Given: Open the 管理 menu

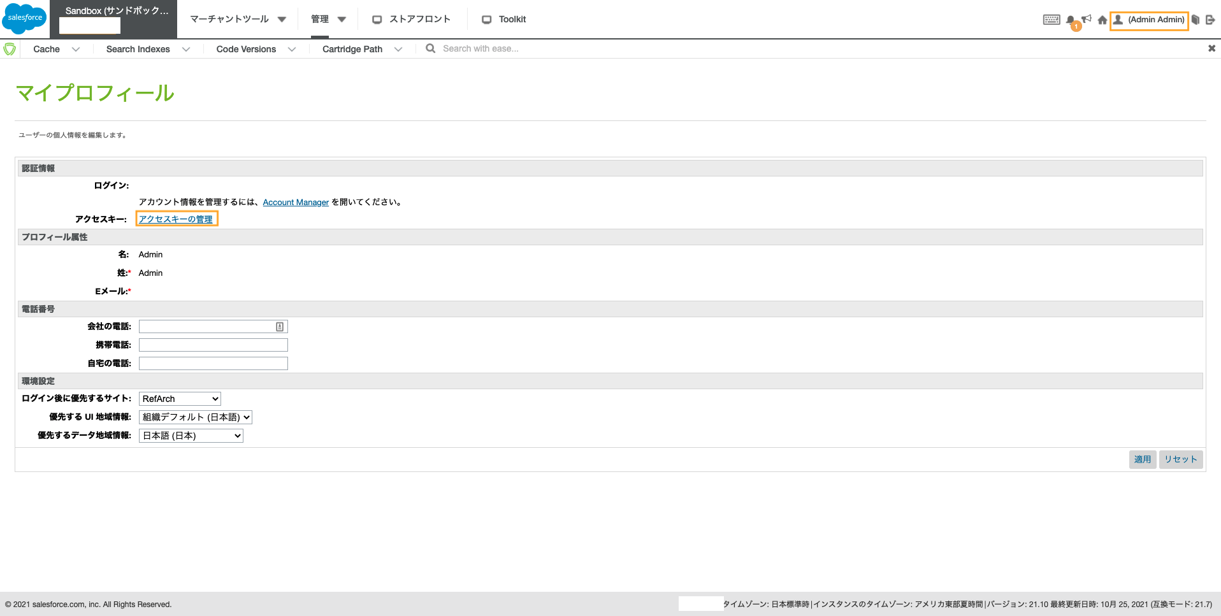Looking at the screenshot, I should 328,19.
